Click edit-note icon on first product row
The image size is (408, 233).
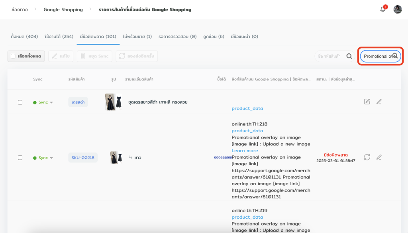(x=367, y=102)
